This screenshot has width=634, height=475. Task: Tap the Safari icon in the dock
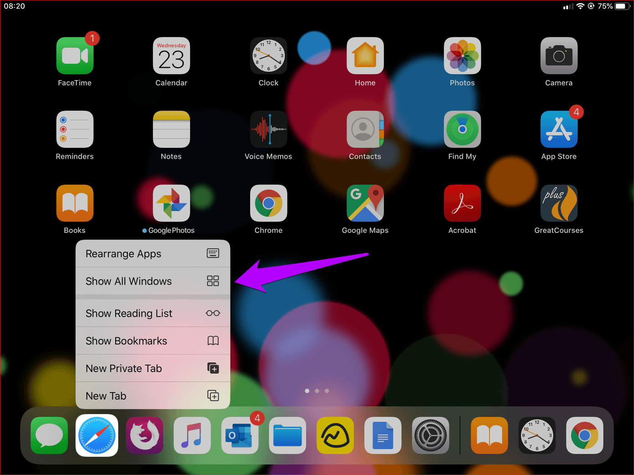click(97, 435)
